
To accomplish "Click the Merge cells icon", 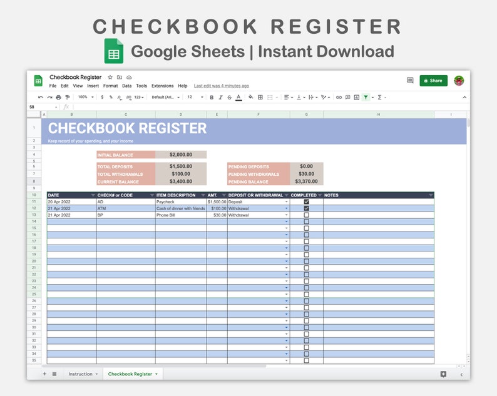I will pyautogui.click(x=270, y=97).
